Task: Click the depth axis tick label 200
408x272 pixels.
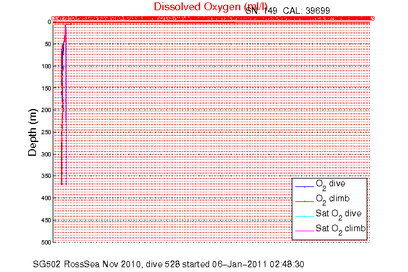Action: [47, 110]
